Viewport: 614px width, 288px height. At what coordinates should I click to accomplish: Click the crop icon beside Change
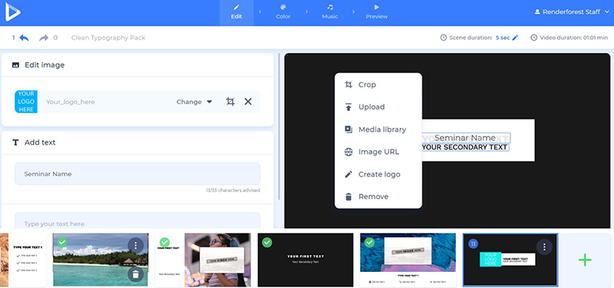coord(230,102)
